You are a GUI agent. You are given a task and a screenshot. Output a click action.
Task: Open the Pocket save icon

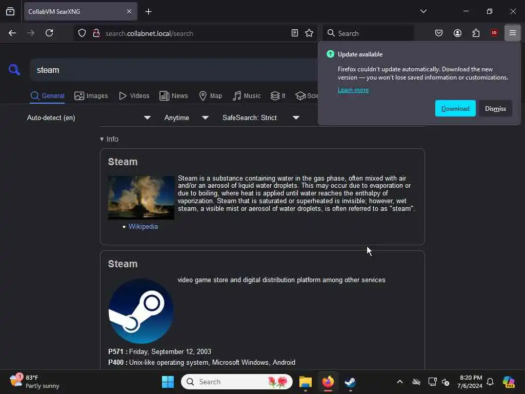click(439, 33)
